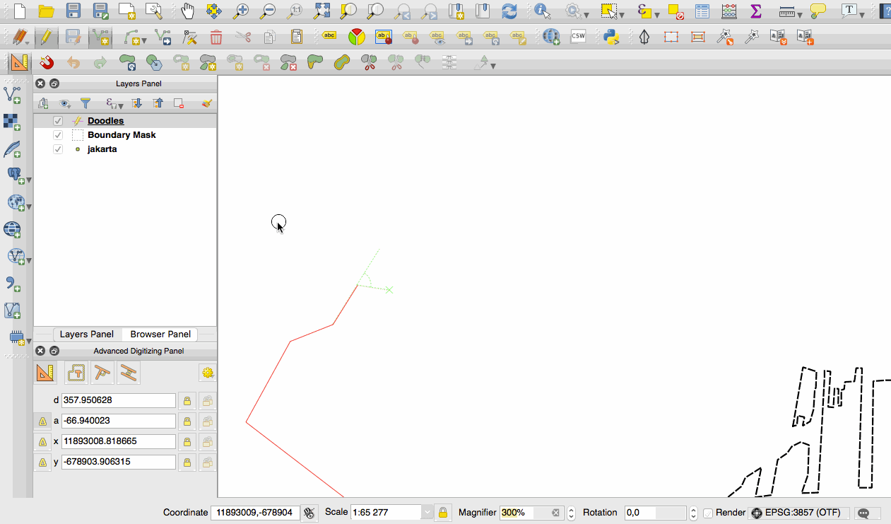891x524 pixels.
Task: Click the Delete Selected trash icon
Action: click(216, 37)
